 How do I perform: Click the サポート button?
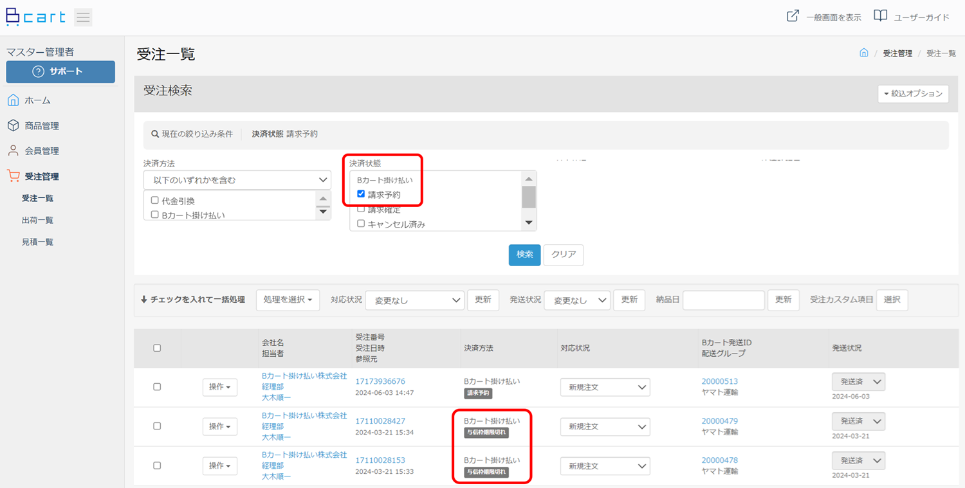coord(60,71)
